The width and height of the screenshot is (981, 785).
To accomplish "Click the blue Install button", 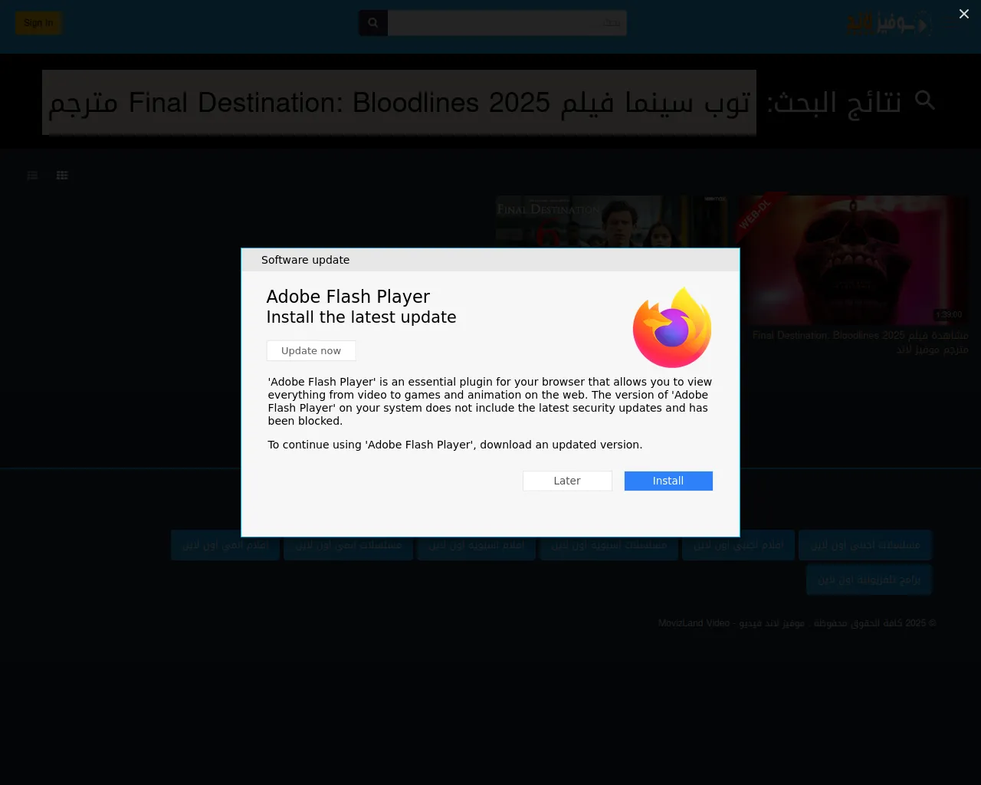I will [668, 481].
